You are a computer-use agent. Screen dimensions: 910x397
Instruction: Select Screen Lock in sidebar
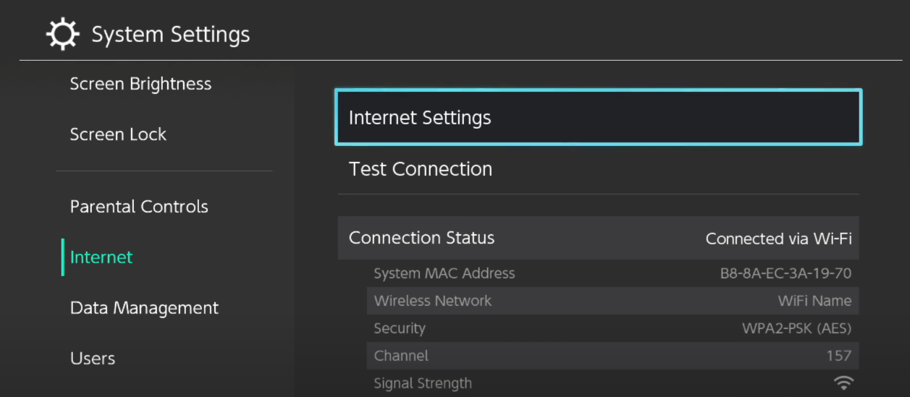tap(118, 135)
